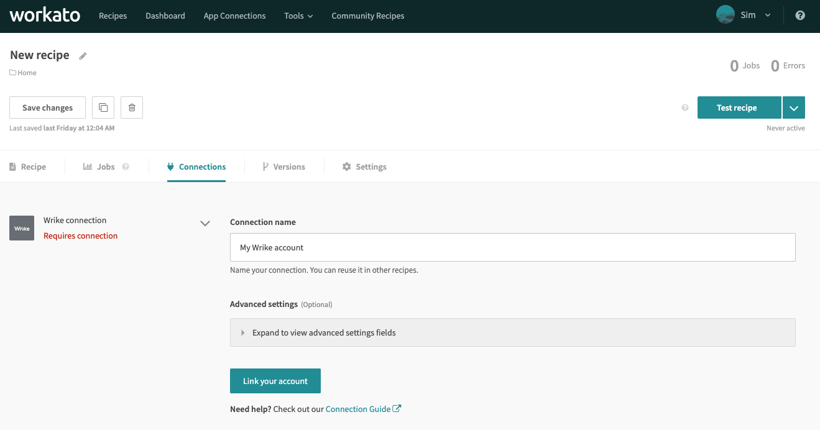Image resolution: width=820 pixels, height=430 pixels.
Task: Click the trash delete recipe icon
Action: 132,107
